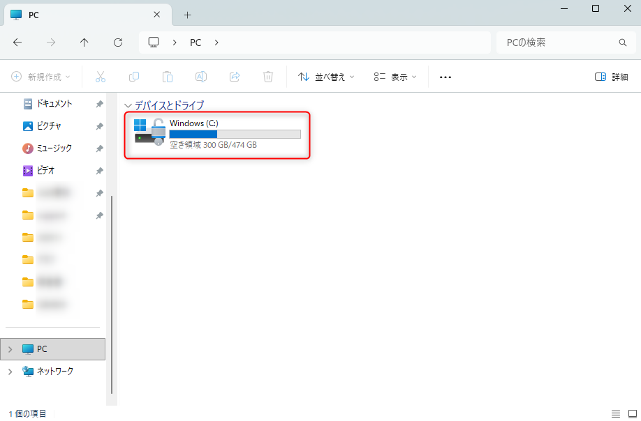Click the back navigation button
This screenshot has width=641, height=421.
17,42
